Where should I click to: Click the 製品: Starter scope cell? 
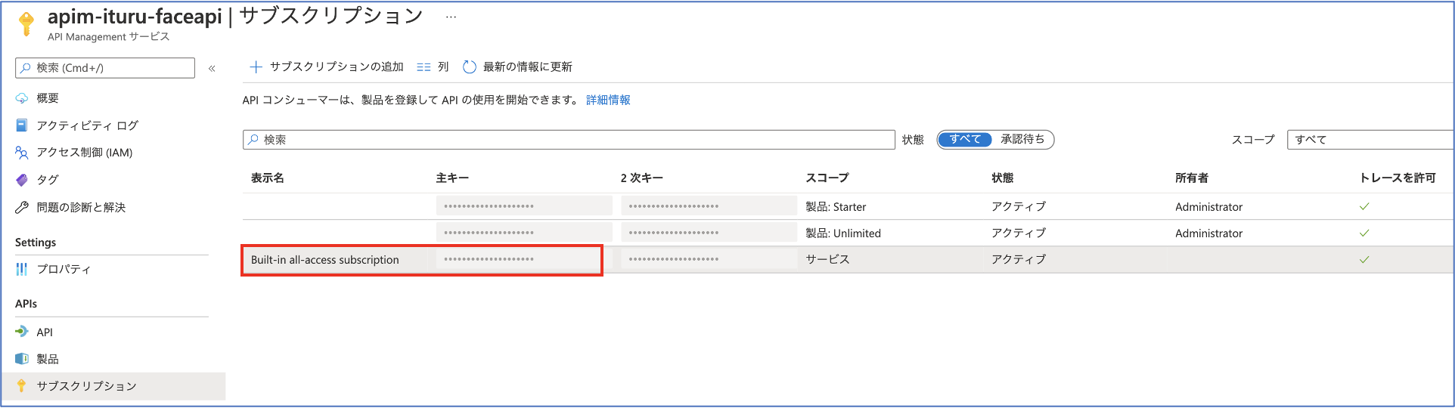(836, 206)
